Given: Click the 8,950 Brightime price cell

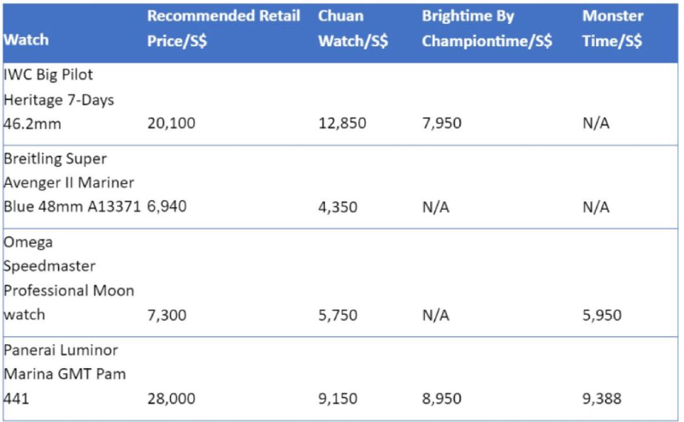Looking at the screenshot, I should click(441, 398).
